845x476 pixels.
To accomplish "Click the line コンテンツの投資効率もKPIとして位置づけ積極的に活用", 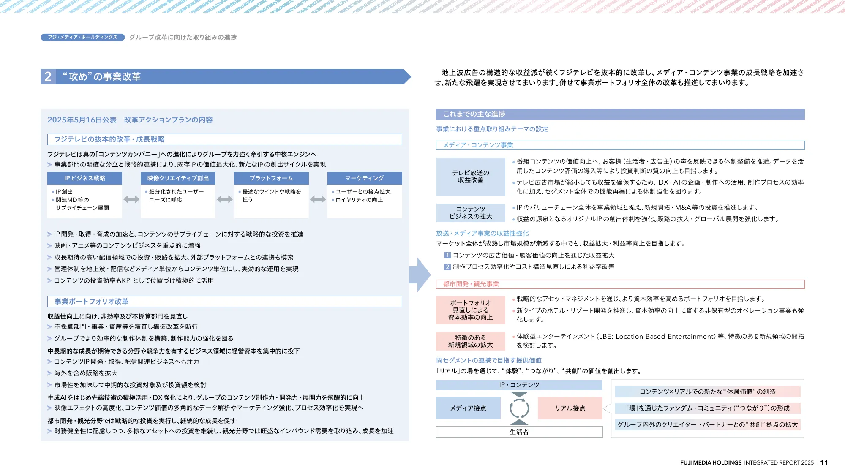I will pos(131,281).
